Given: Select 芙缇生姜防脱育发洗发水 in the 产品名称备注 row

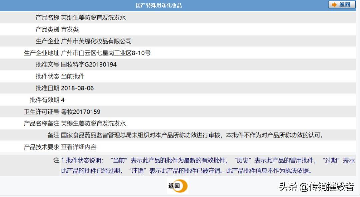Looking at the screenshot, I should [x=93, y=123].
